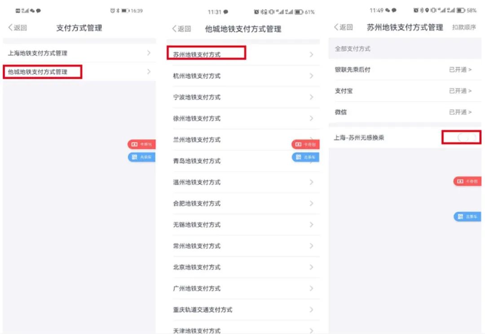
Task: Open 他城地铁支付方式管理 entry
Action: tap(43, 72)
